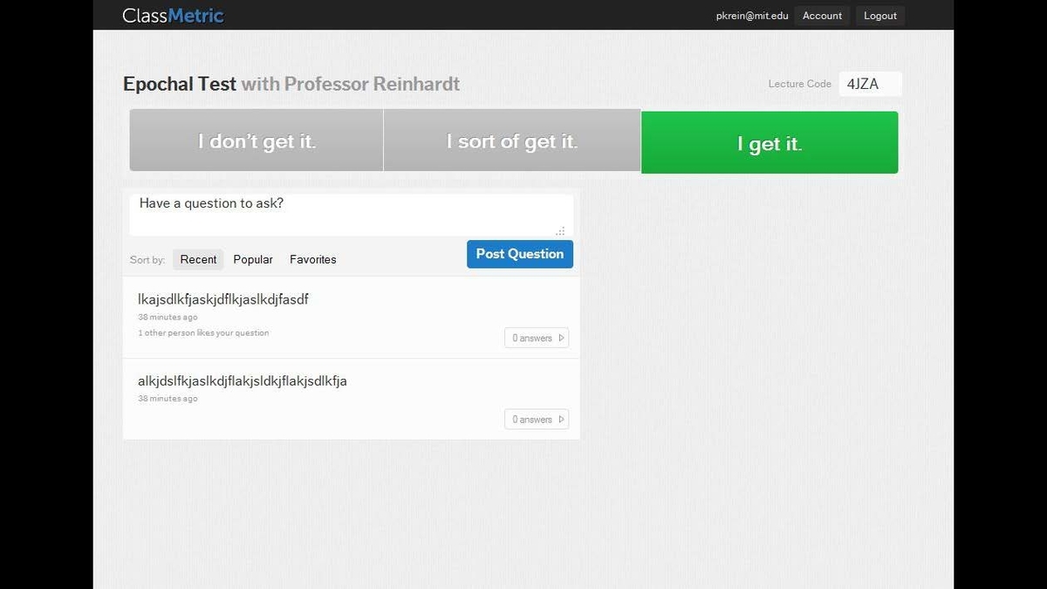Image resolution: width=1047 pixels, height=589 pixels.
Task: Select the green "I get it." button
Action: (770, 142)
